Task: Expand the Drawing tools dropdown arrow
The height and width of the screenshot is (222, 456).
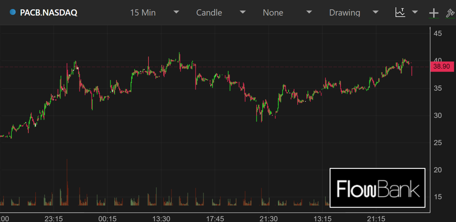Action: pyautogui.click(x=375, y=12)
